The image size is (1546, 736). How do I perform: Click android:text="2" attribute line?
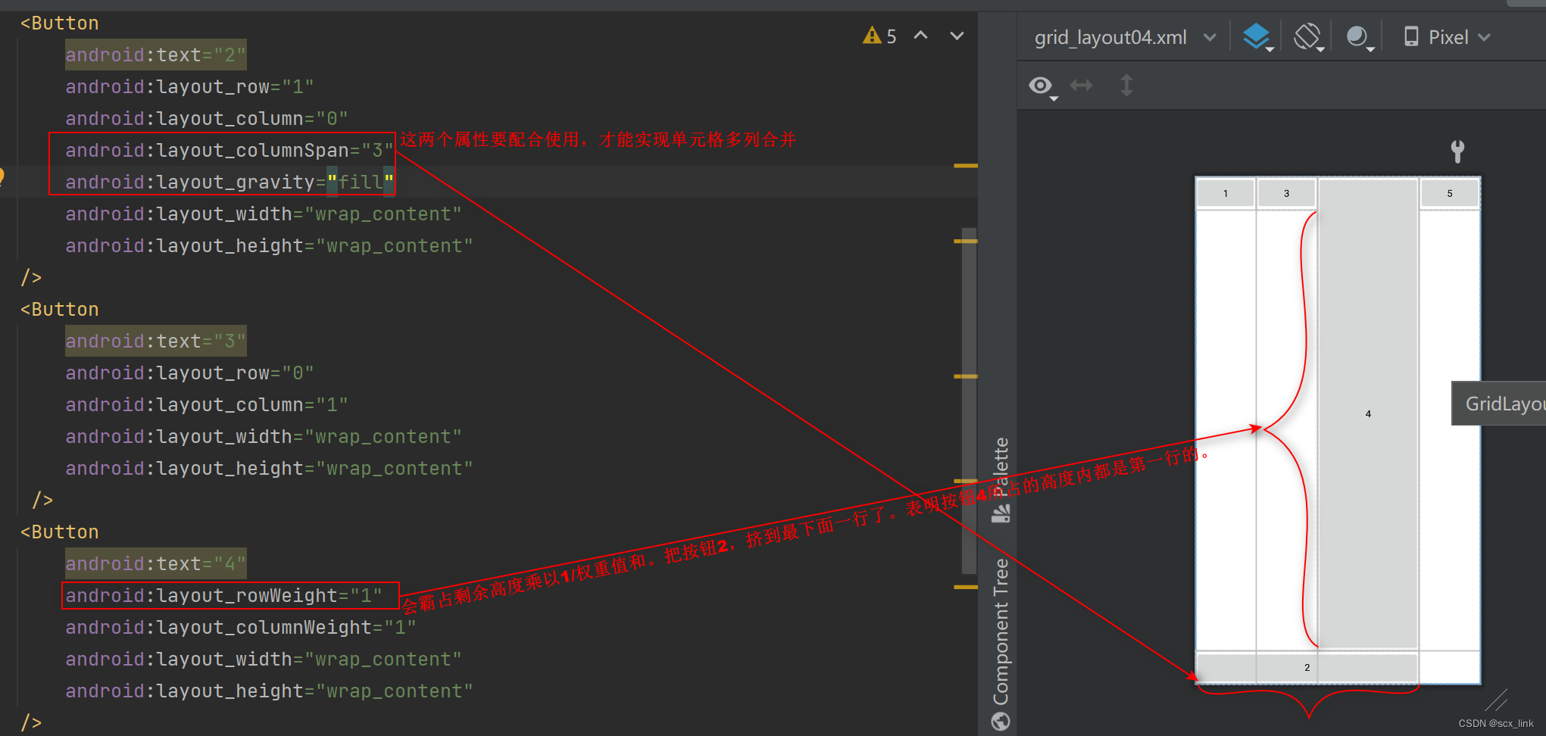[x=156, y=55]
